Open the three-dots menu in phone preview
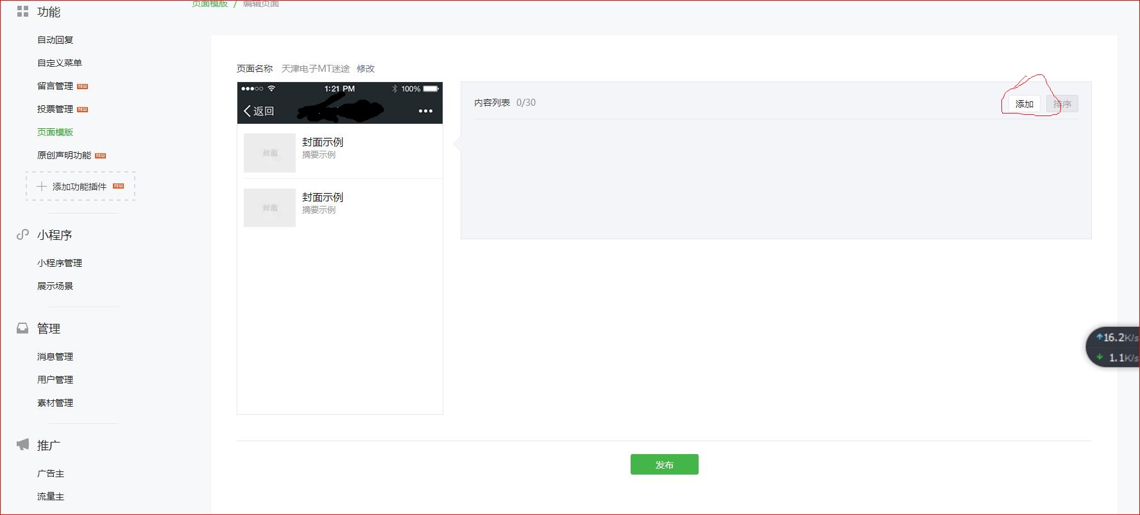The width and height of the screenshot is (1140, 515). pos(425,111)
